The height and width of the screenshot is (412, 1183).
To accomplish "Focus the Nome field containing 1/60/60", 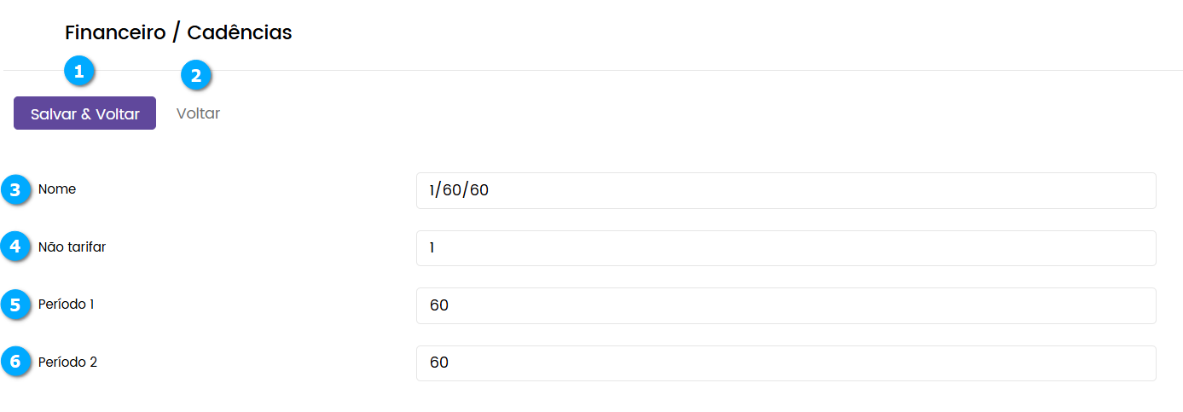I will [786, 190].
